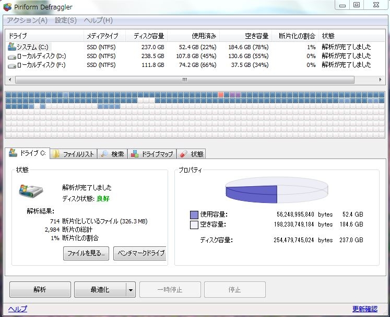Click the 状態 column header in drive list

[351, 36]
